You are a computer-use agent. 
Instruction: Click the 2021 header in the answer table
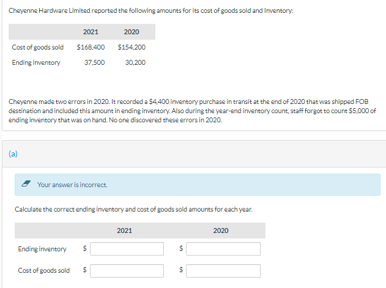point(124,231)
